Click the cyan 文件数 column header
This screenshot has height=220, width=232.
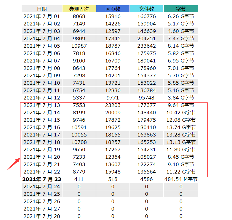pos(146,9)
